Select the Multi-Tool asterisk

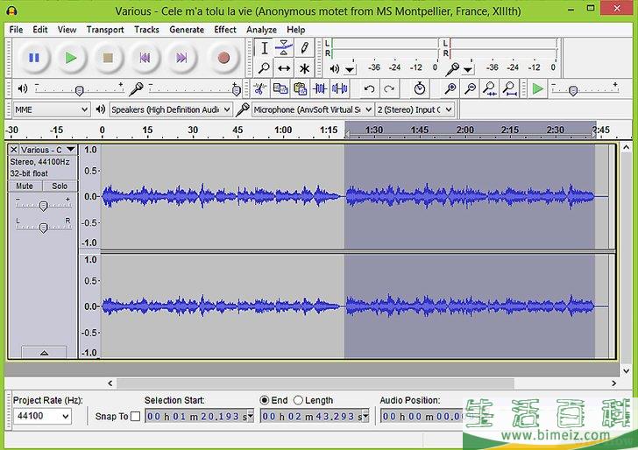point(304,68)
